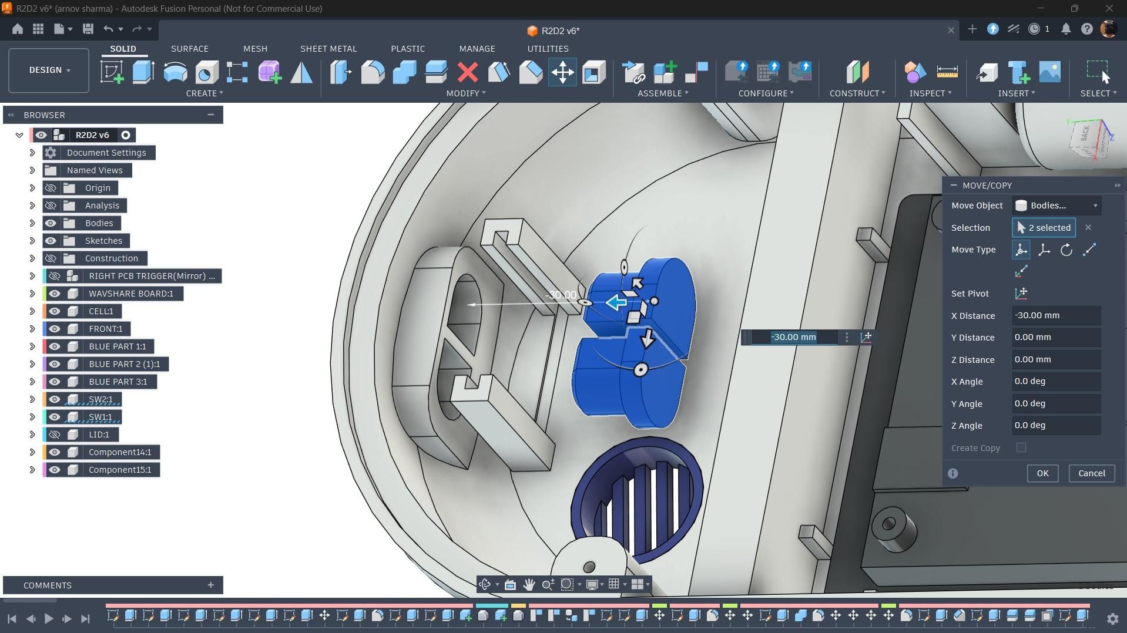Choose the Insert Canvas image icon
Image resolution: width=1127 pixels, height=633 pixels.
[x=1050, y=72]
